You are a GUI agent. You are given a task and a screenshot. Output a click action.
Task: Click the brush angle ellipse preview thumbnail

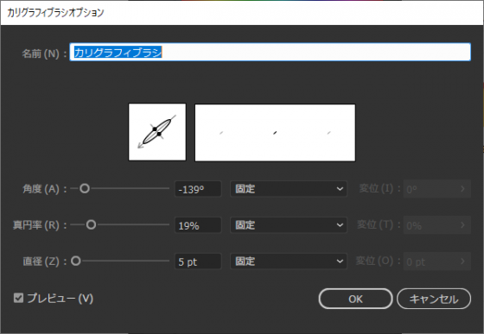coord(157,132)
